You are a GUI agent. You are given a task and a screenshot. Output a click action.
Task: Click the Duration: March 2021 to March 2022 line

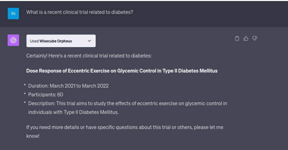68,86
